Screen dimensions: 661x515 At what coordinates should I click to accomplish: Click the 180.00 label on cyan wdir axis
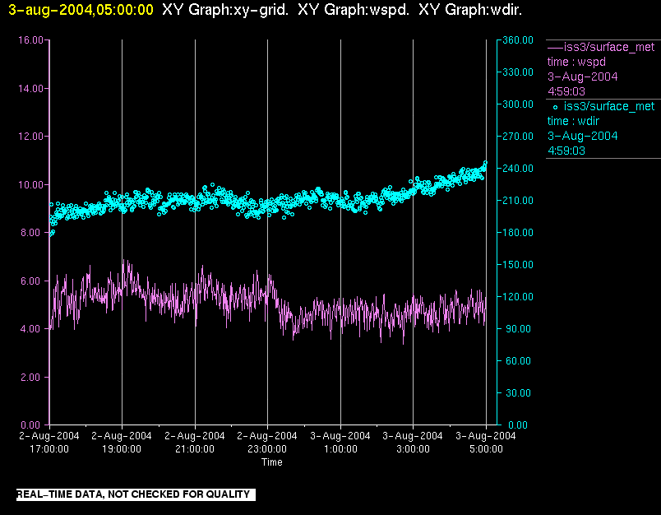pos(518,232)
